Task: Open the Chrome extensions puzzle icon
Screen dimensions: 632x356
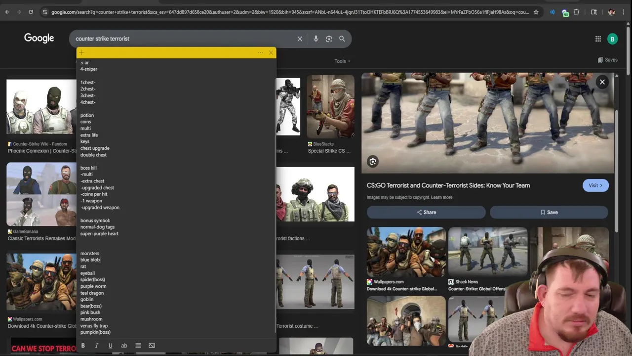Action: coord(576,12)
